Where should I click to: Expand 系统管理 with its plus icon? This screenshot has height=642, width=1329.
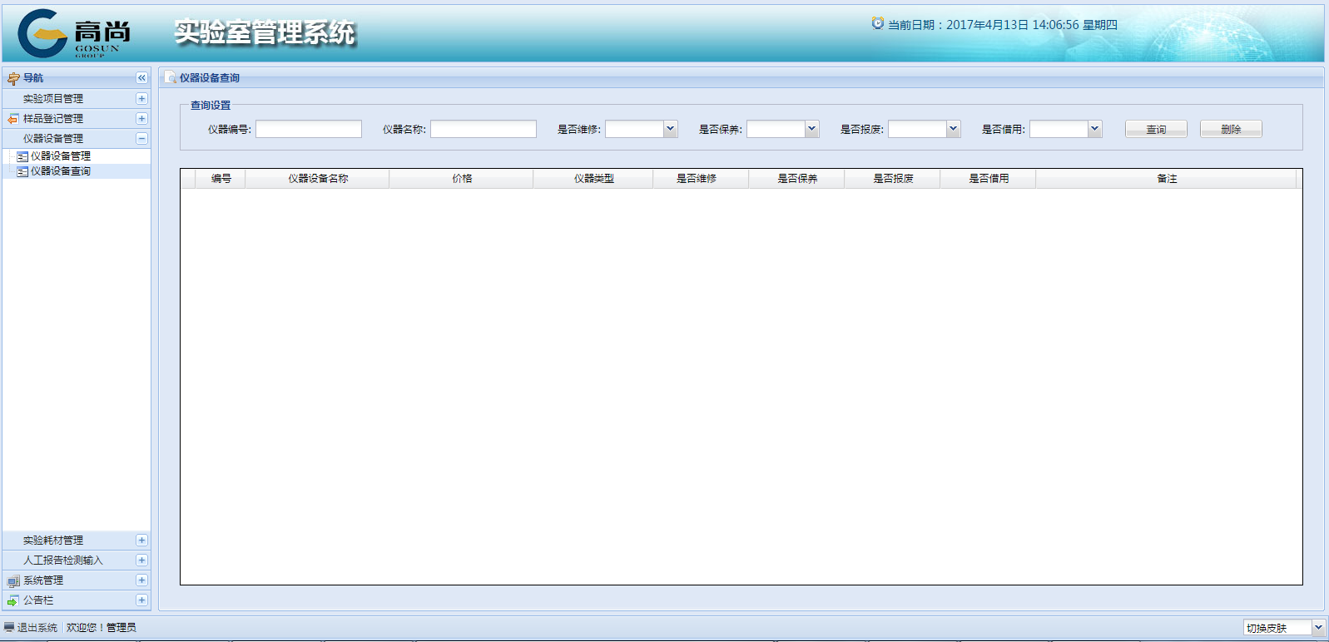pyautogui.click(x=141, y=580)
